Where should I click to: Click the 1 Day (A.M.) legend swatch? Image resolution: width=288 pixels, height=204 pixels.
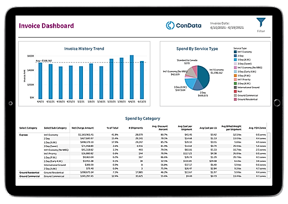[235, 60]
